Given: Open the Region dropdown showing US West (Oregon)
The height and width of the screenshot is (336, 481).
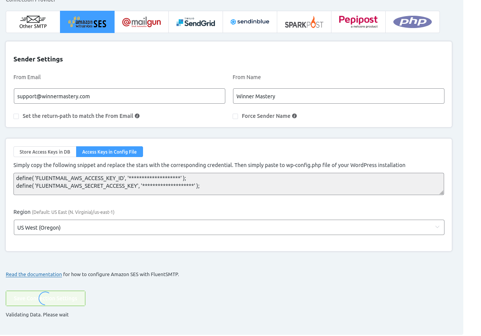Looking at the screenshot, I should pos(229,227).
